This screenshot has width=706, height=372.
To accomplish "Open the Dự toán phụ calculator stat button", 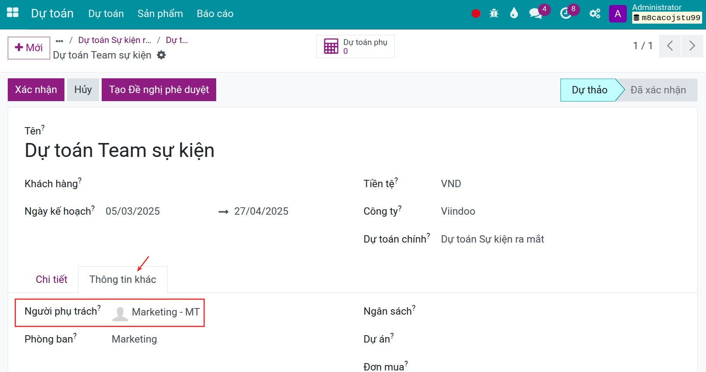I will tap(356, 46).
